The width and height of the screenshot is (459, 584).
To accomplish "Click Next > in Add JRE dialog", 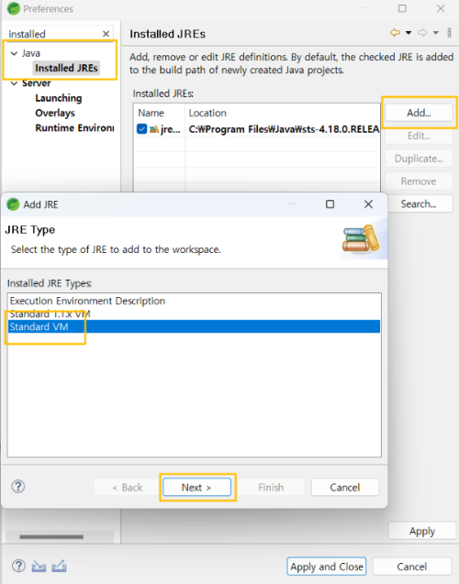I will click(x=196, y=487).
